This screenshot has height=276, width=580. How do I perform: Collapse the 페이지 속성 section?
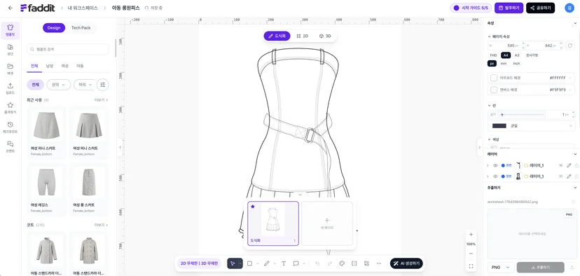(x=489, y=36)
